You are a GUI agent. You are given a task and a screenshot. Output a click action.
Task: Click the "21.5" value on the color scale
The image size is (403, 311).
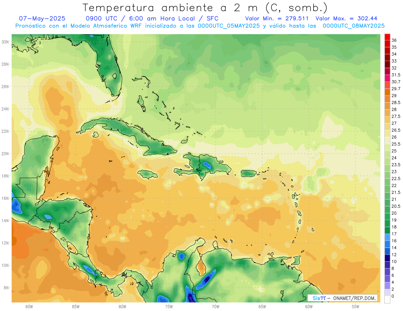click(396, 192)
